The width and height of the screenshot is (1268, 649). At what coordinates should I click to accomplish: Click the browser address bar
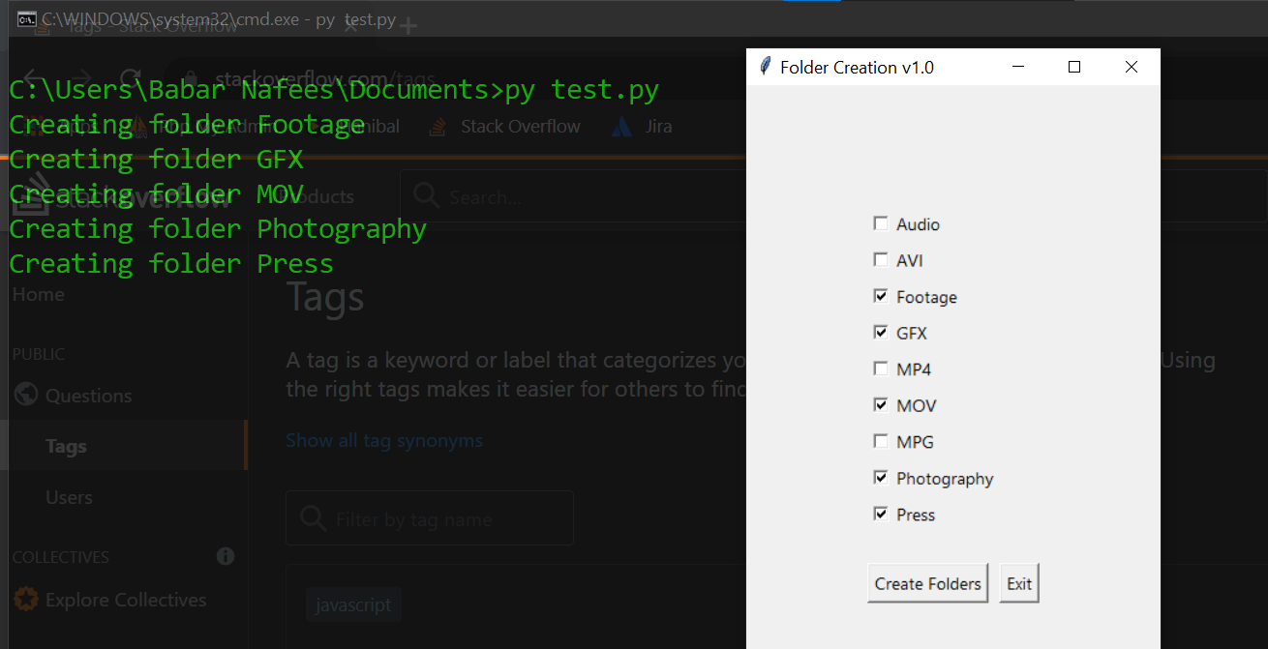455,77
